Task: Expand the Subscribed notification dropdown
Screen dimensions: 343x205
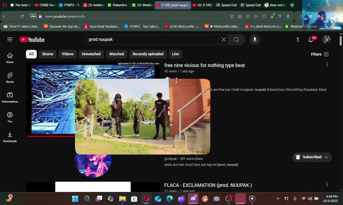Action: [312, 157]
